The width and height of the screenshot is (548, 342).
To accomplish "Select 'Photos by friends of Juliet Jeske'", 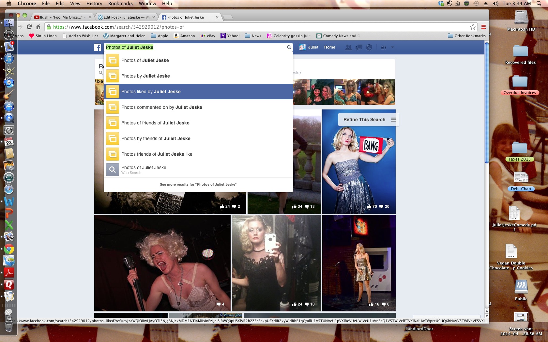I will tap(198, 138).
